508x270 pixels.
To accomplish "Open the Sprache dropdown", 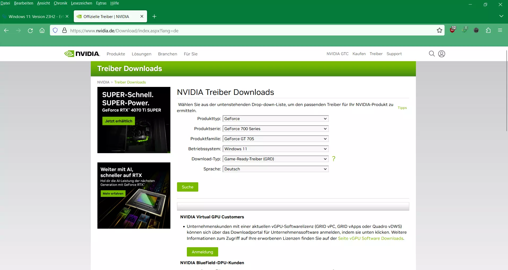I will click(x=276, y=169).
